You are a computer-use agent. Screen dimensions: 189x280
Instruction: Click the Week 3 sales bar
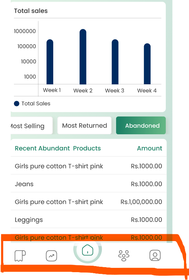115,62
